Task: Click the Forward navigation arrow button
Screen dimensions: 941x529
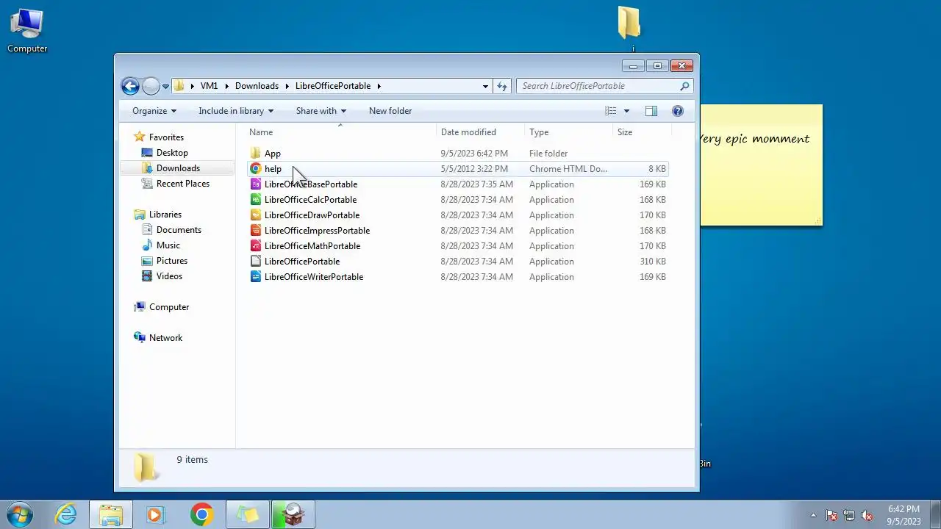Action: [151, 86]
